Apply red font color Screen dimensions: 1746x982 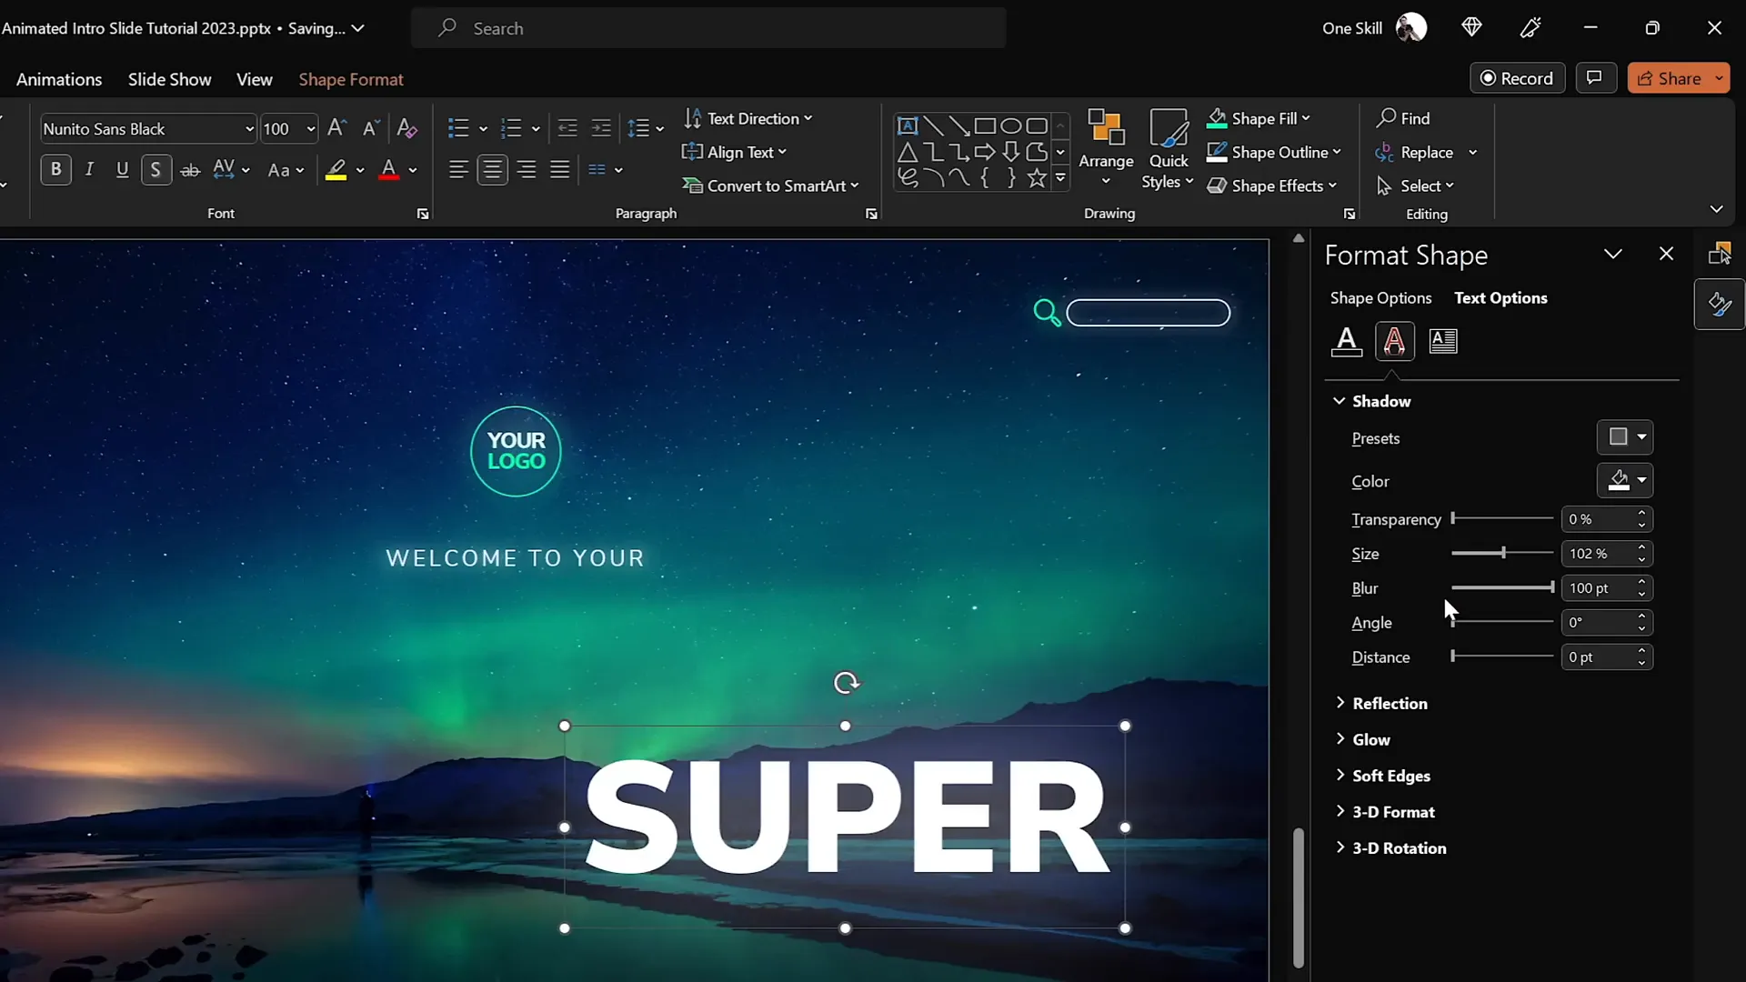coord(388,170)
